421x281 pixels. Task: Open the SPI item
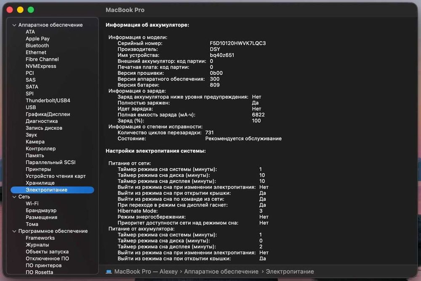(x=29, y=94)
